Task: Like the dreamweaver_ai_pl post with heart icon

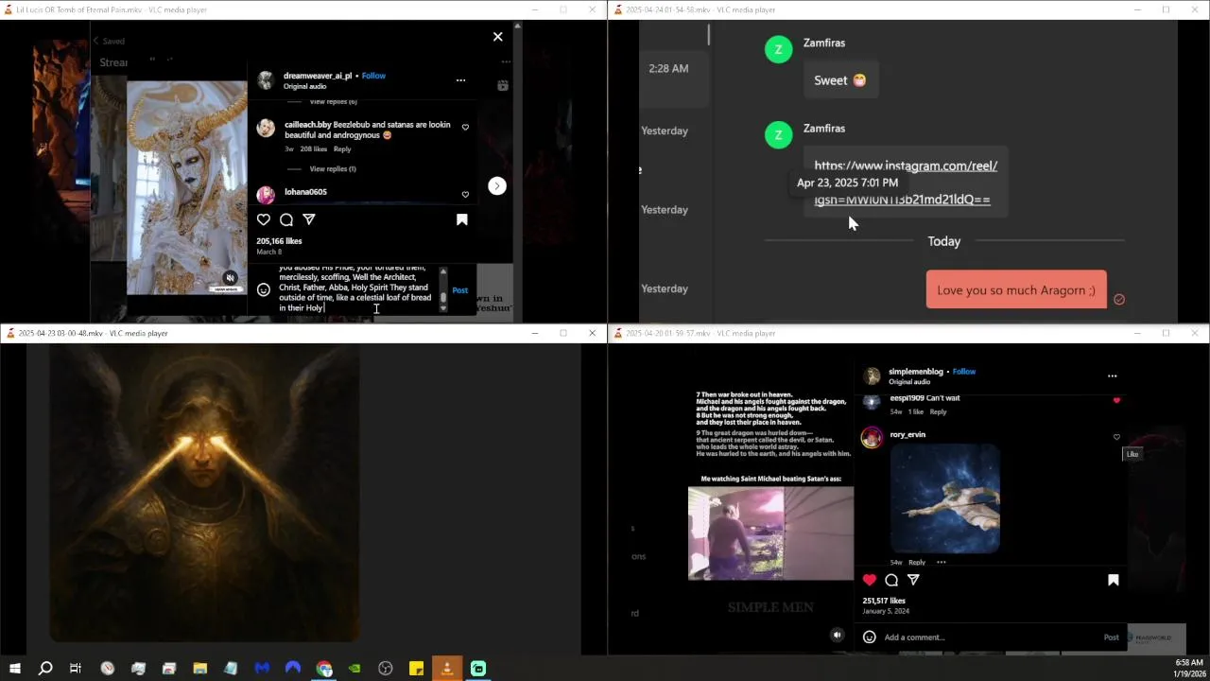Action: (264, 219)
